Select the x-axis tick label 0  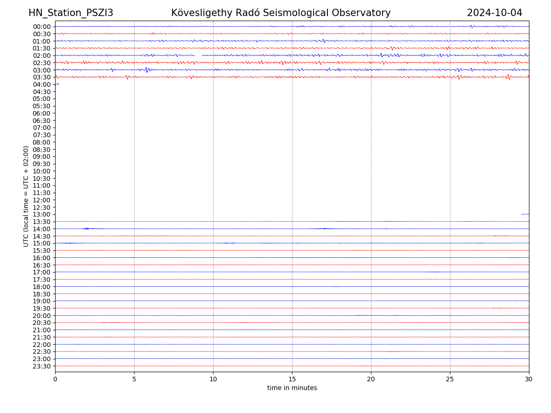(x=55, y=380)
